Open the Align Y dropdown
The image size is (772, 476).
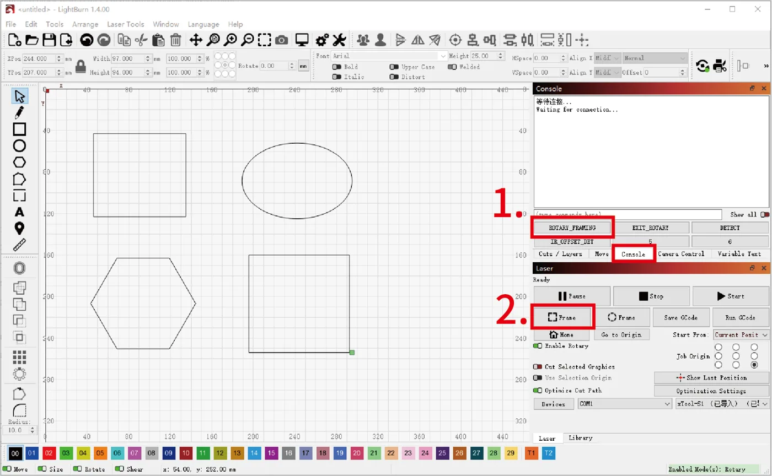click(608, 72)
